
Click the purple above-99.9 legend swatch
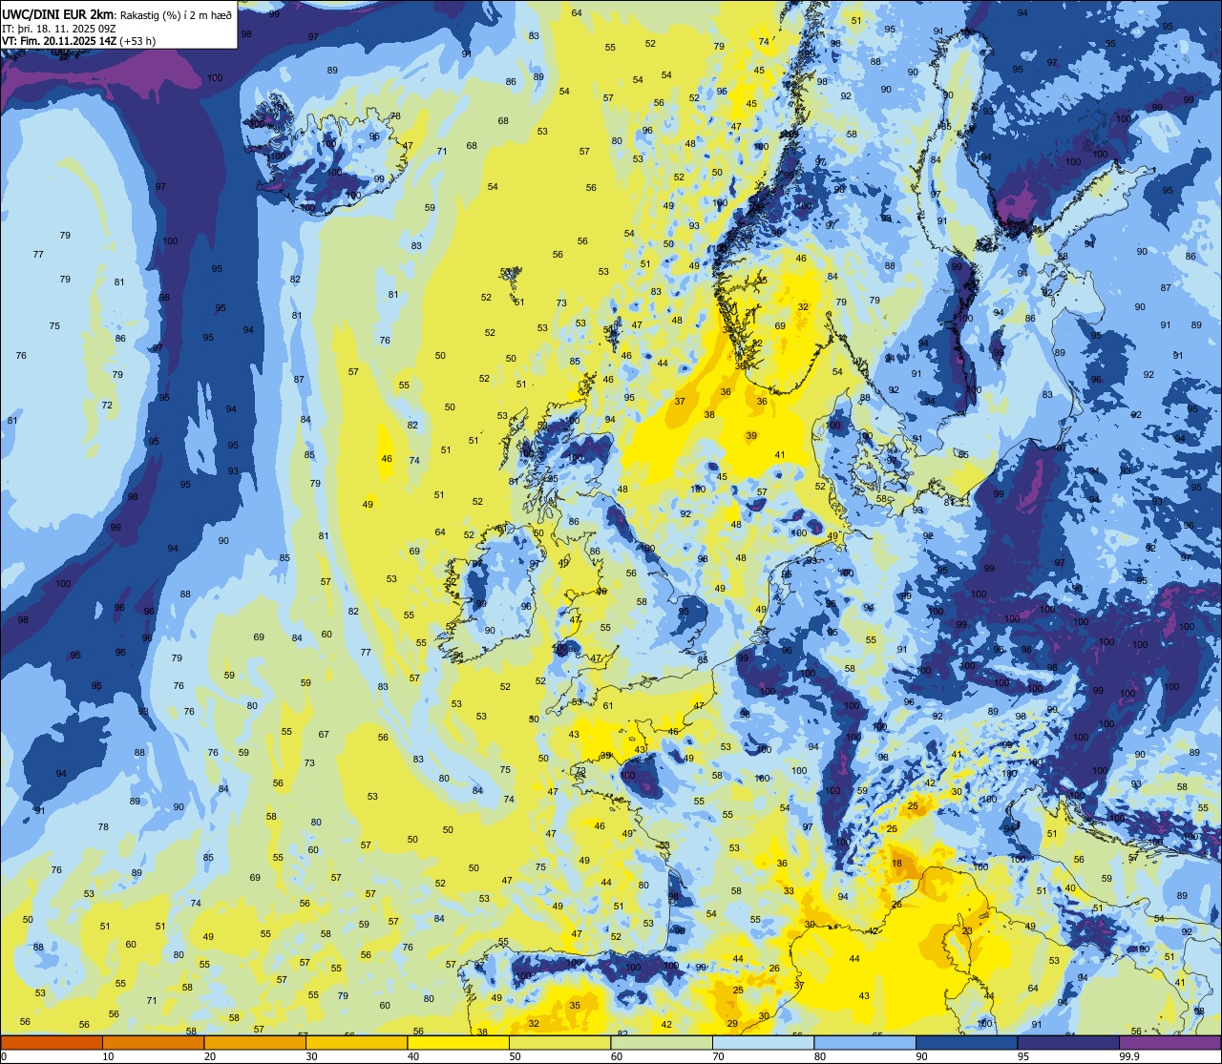click(1169, 1043)
